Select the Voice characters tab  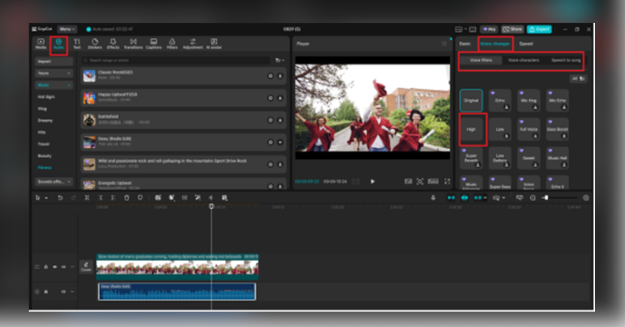click(523, 60)
